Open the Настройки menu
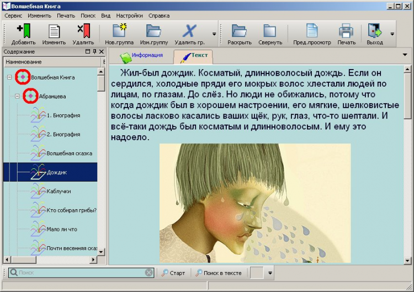The width and height of the screenshot is (414, 292). [x=129, y=15]
